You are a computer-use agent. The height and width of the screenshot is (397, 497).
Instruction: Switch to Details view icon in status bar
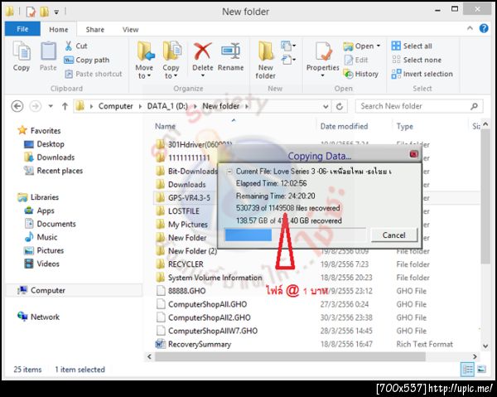[x=467, y=370]
